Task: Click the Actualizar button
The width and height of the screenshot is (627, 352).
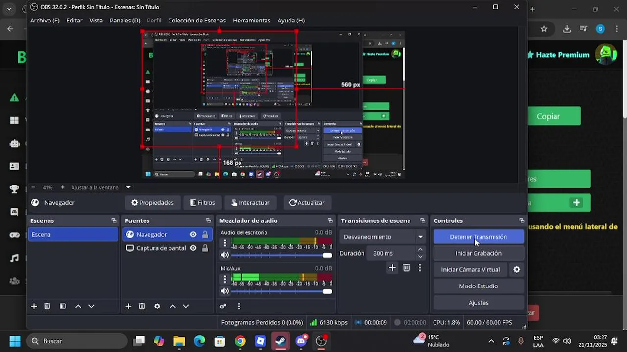Action: click(307, 203)
